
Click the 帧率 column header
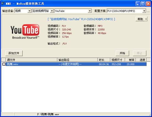tap(130, 60)
